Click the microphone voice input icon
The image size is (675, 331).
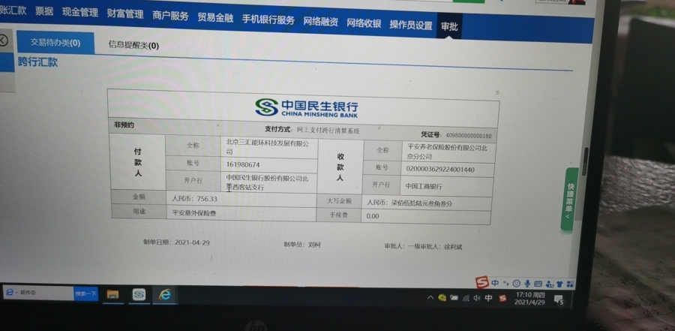coord(527,284)
